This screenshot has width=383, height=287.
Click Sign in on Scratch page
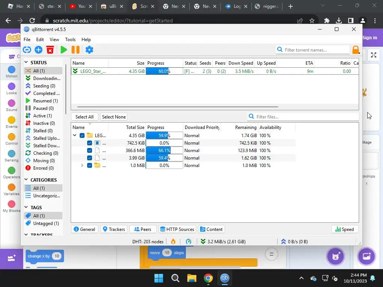pyautogui.click(x=370, y=38)
